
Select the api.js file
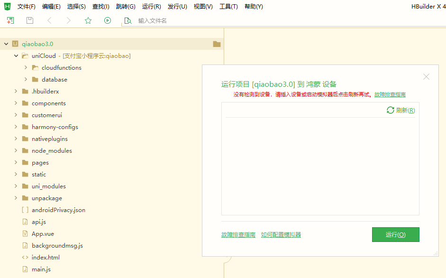[39, 222]
